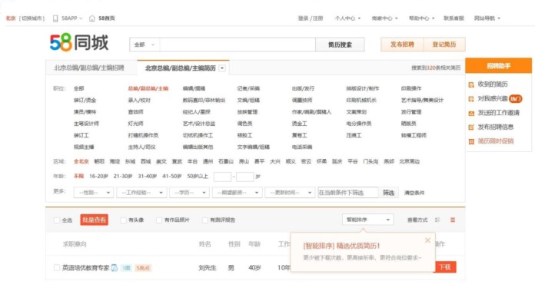The height and width of the screenshot is (301, 535).
Task: Open the 网站导航 menu
Action: 487,18
